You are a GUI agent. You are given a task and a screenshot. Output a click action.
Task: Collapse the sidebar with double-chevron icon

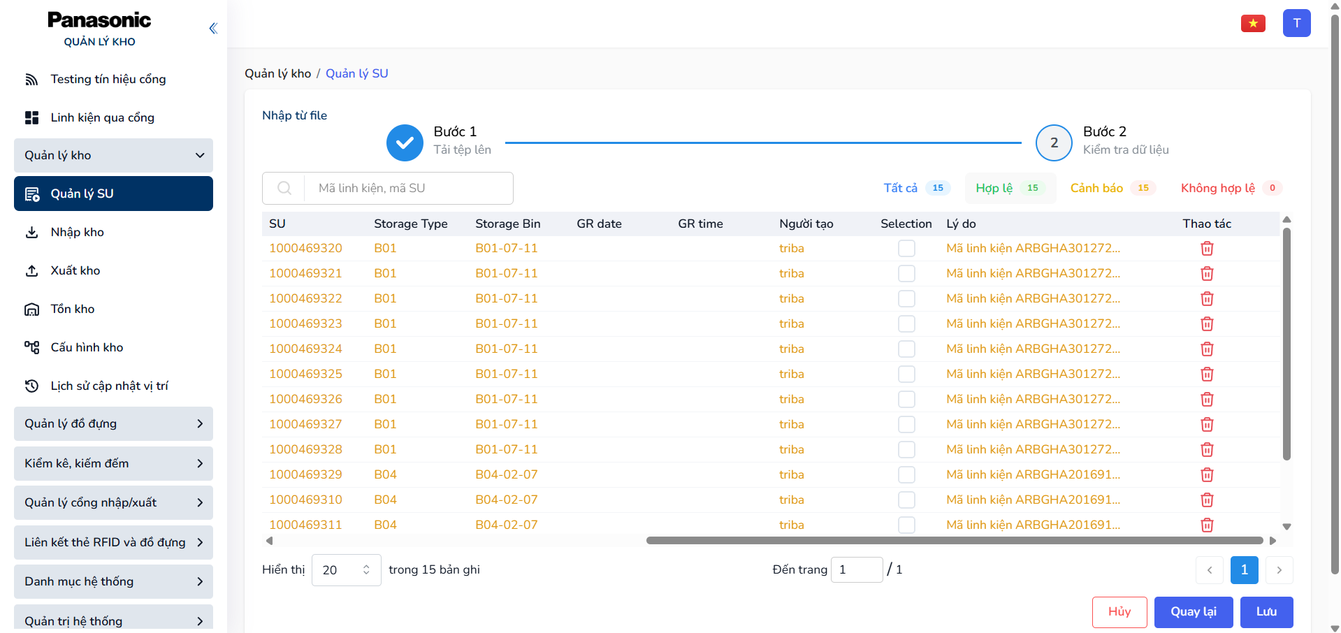213,28
